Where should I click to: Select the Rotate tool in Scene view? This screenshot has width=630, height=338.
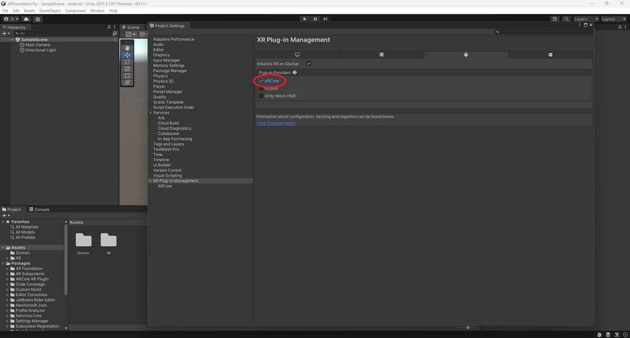pos(127,62)
